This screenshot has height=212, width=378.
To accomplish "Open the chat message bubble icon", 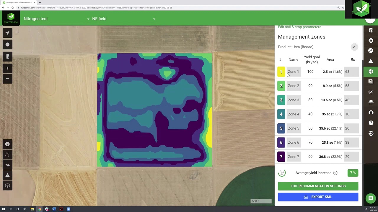I will (x=371, y=198).
